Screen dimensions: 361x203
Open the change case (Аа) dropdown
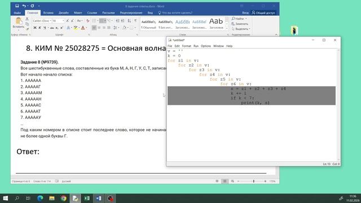(x=80, y=21)
